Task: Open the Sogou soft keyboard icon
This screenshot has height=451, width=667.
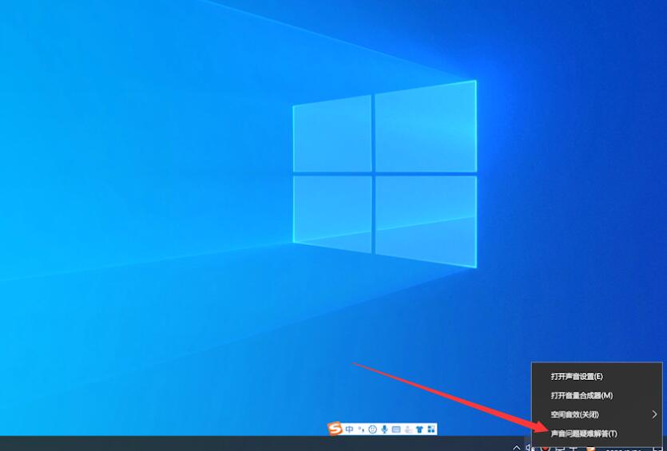Action: coord(396,429)
